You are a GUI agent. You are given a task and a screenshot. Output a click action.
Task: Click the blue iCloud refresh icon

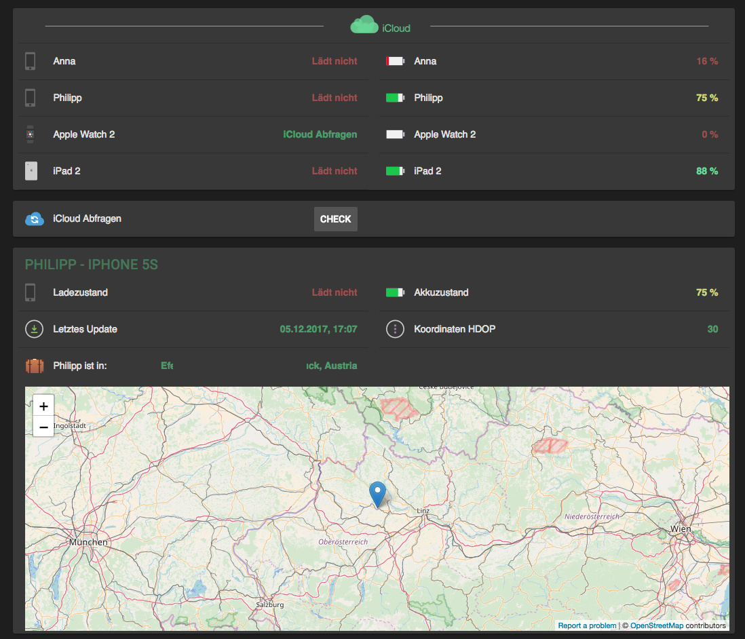(x=35, y=219)
